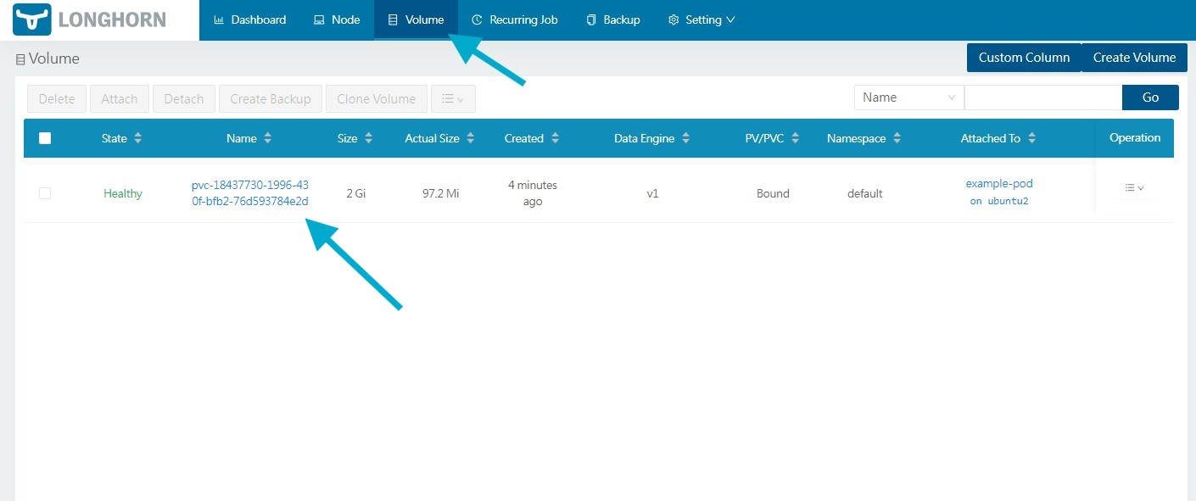This screenshot has height=501, width=1196.
Task: Sort volumes using the Size column sort arrows
Action: point(367,137)
